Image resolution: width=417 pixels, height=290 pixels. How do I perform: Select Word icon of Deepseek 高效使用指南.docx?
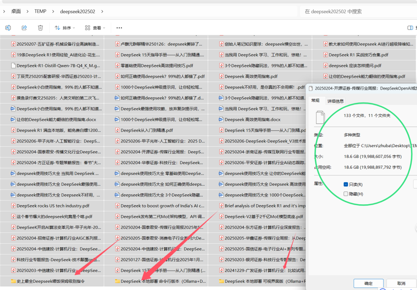point(221,119)
